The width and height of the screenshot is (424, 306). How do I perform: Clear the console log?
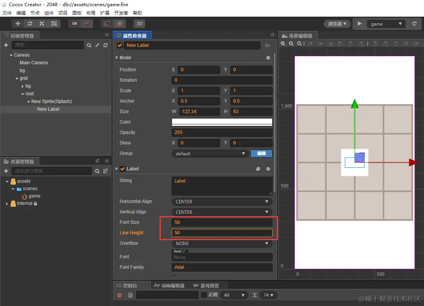pos(119,295)
